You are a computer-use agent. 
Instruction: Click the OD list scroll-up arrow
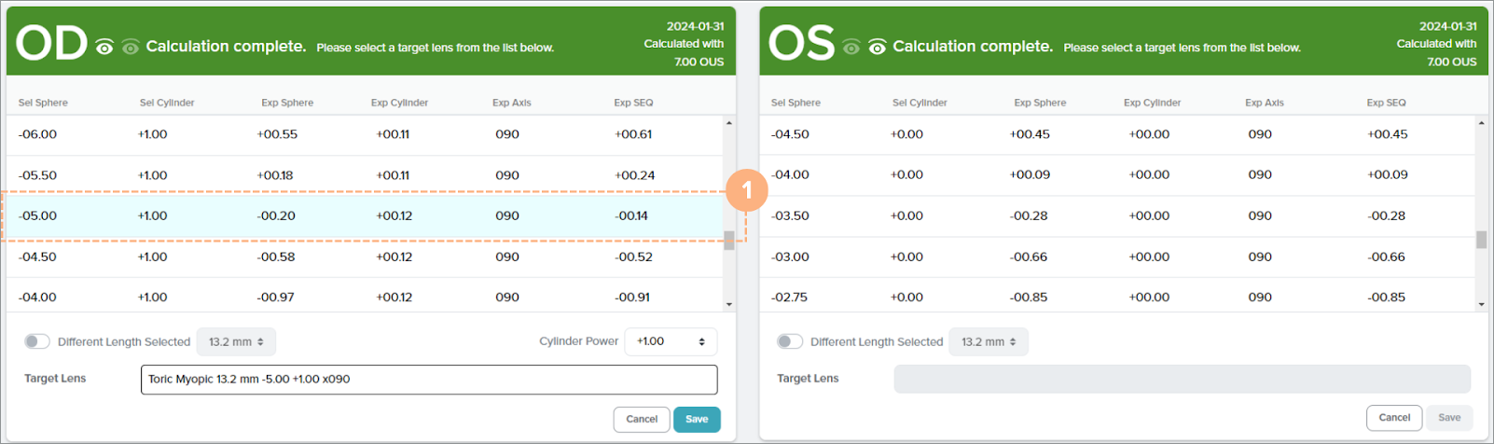click(728, 123)
